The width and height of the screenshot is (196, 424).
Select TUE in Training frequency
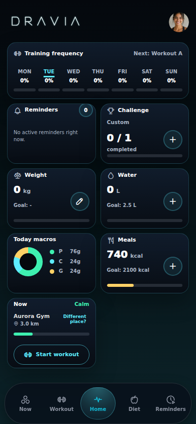tap(49, 76)
